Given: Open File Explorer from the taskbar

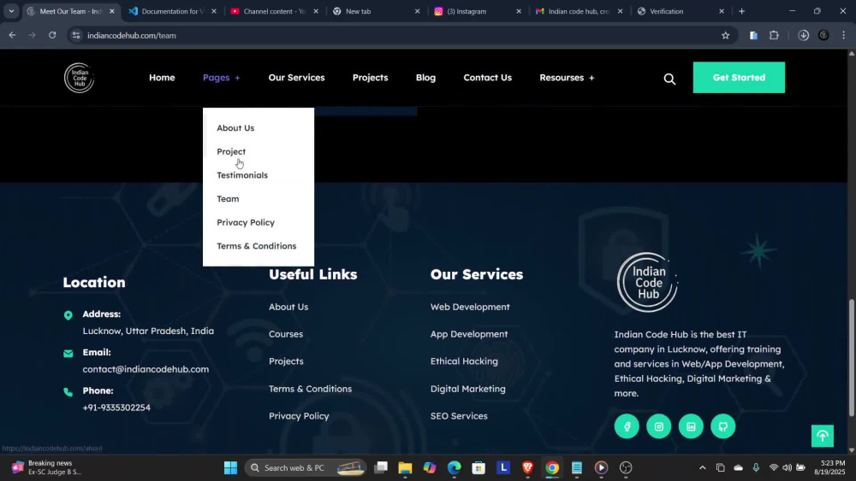Looking at the screenshot, I should (405, 467).
